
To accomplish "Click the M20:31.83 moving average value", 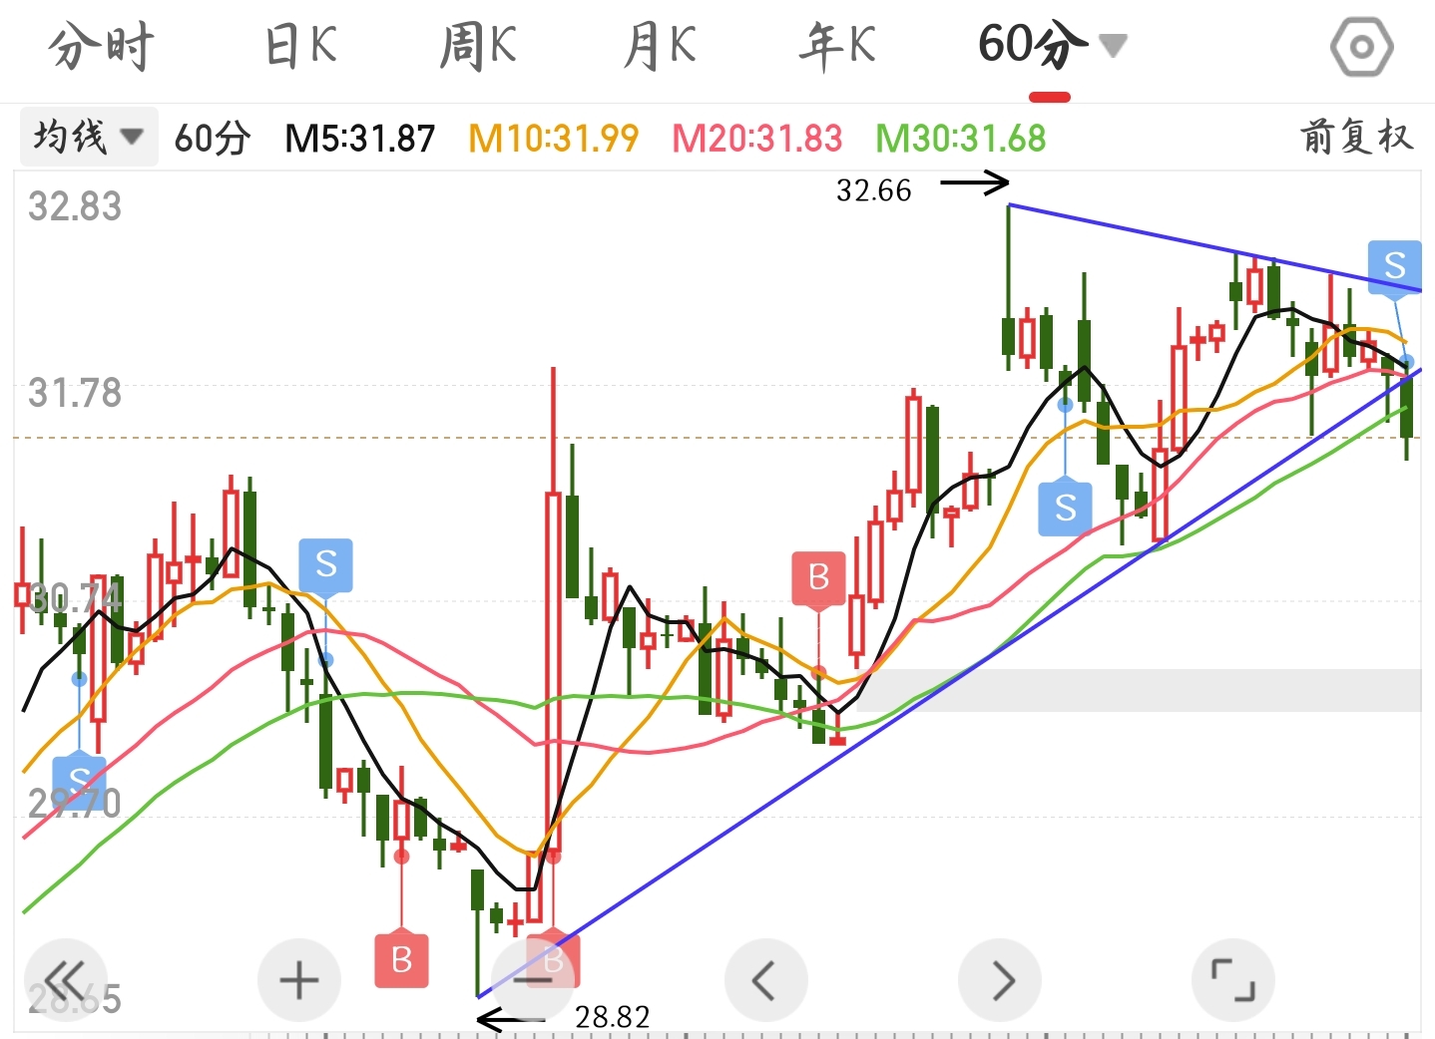I will 757,138.
